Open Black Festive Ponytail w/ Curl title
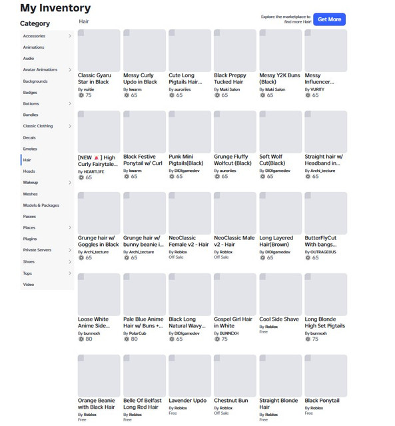Image resolution: width=395 pixels, height=426 pixels. pyautogui.click(x=143, y=160)
